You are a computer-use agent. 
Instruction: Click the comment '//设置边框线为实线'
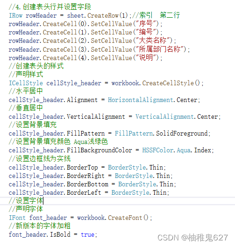click(x=40, y=158)
